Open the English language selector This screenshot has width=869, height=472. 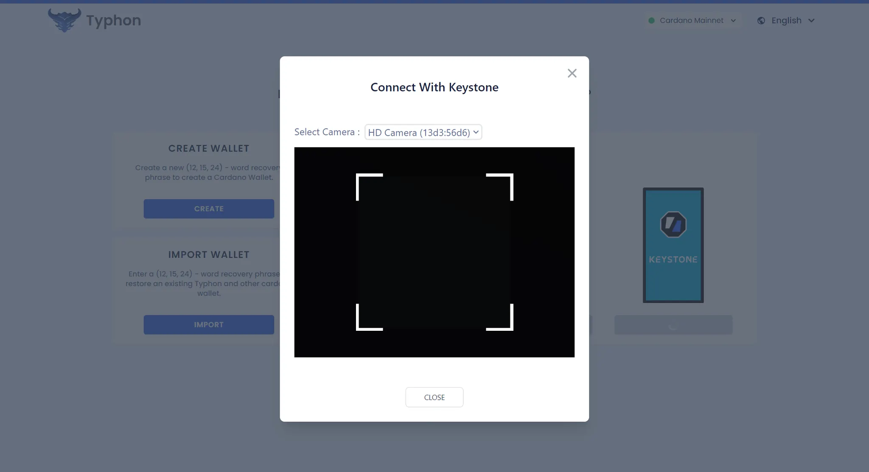tap(786, 20)
